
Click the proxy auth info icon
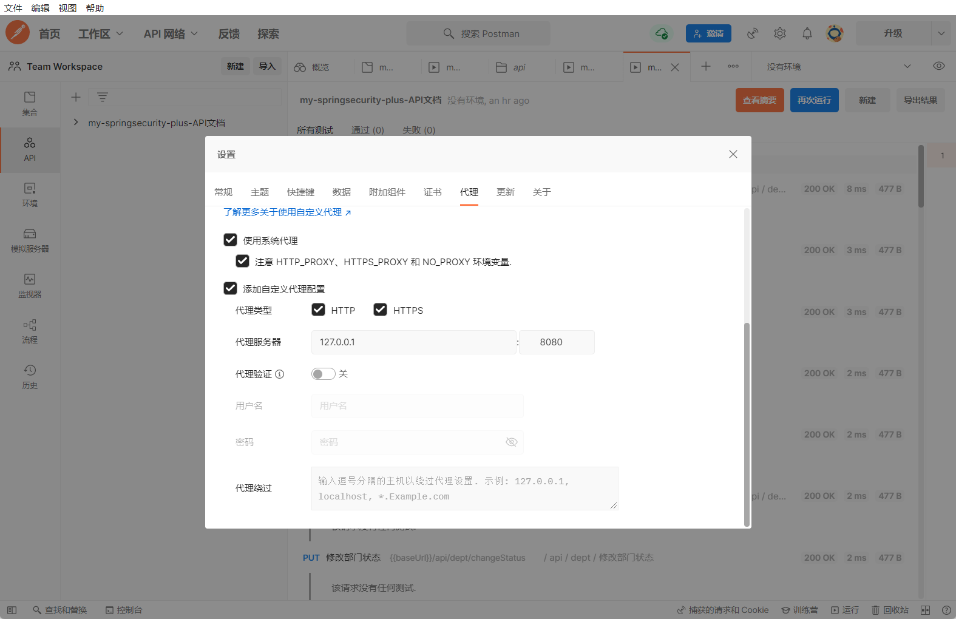click(280, 374)
